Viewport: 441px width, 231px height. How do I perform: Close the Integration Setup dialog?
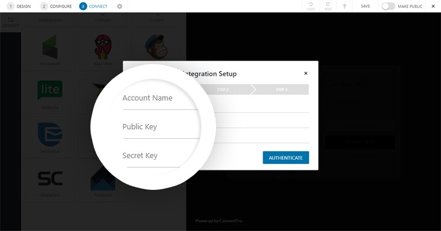click(306, 73)
